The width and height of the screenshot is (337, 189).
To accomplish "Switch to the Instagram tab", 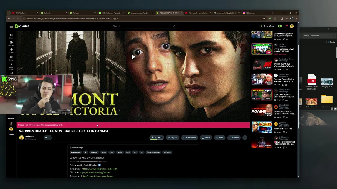I will pos(255,13).
